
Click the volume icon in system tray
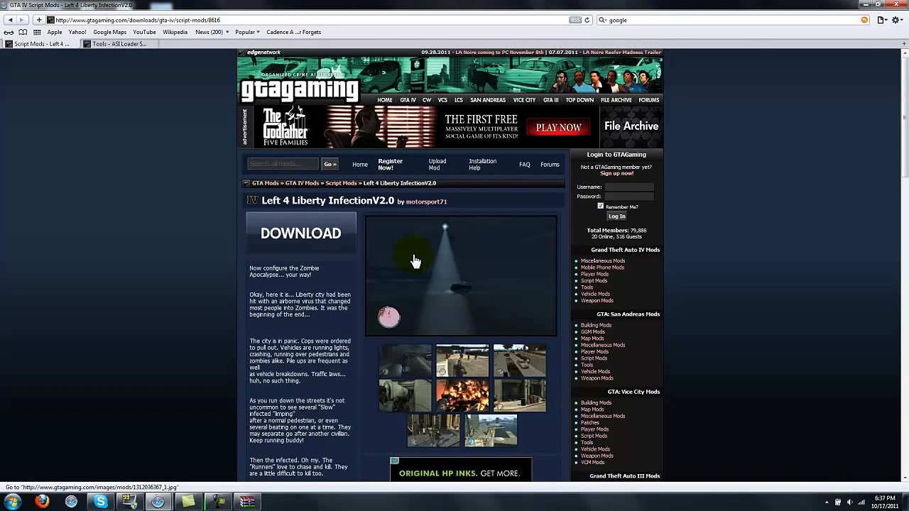point(849,502)
